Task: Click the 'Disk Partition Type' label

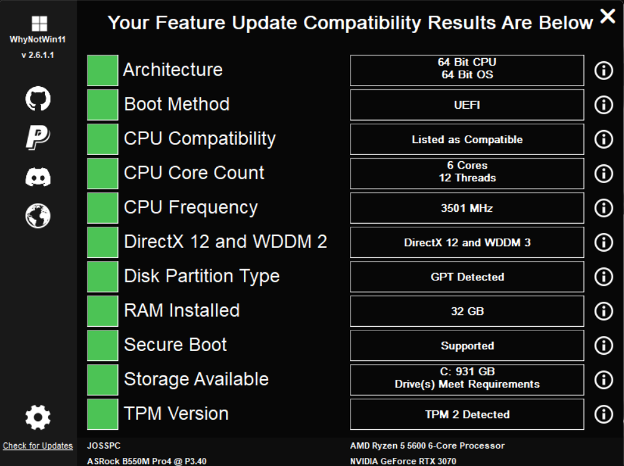Action: tap(202, 276)
